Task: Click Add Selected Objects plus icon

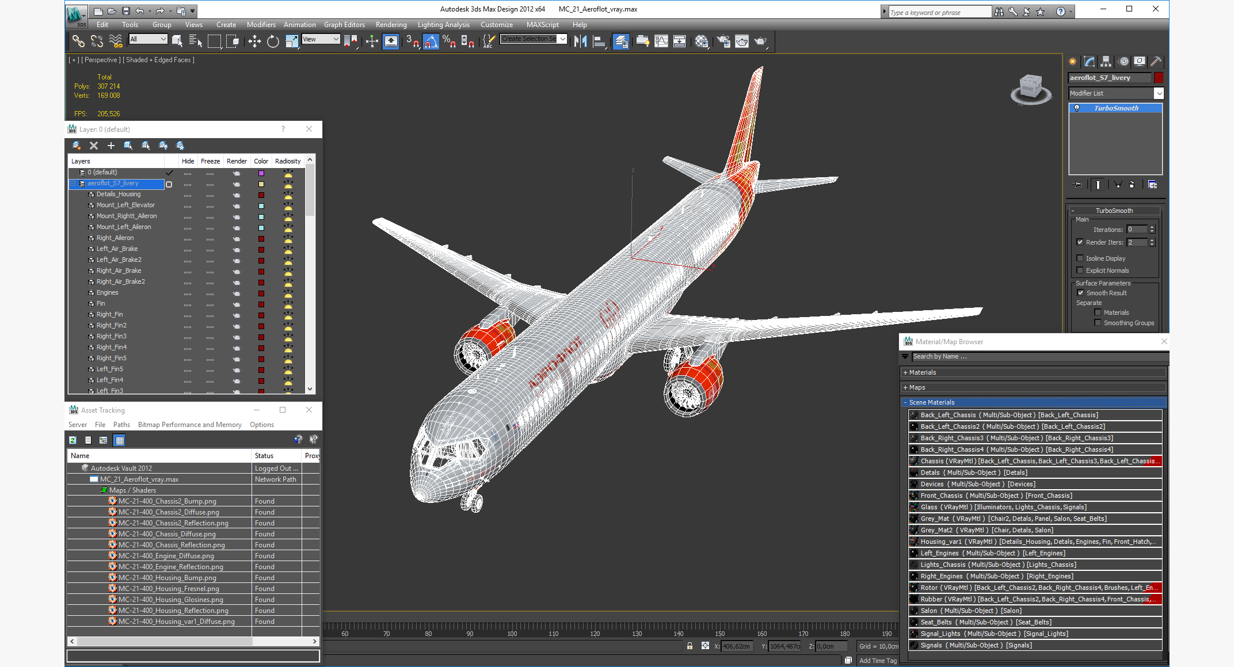Action: (111, 146)
